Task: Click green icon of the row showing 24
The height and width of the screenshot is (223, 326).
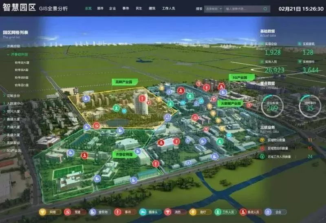Action: [262, 156]
